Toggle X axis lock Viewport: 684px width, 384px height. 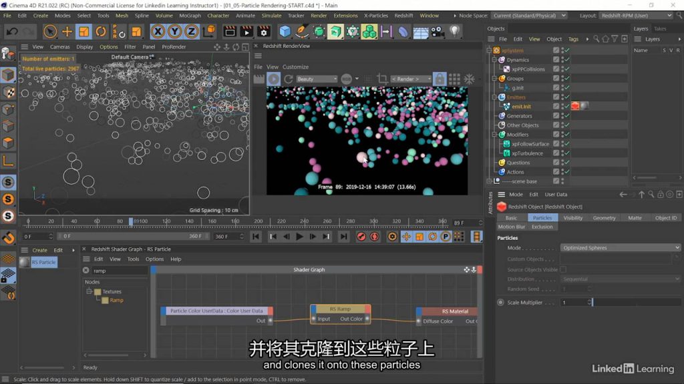158,31
